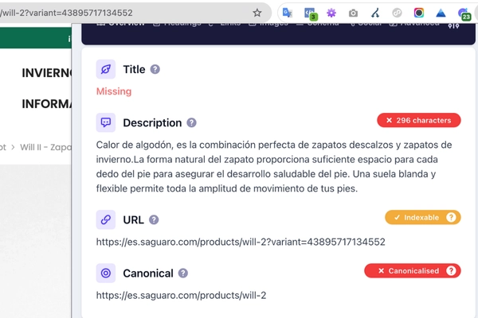The image size is (478, 318).
Task: Select the canonical products/will-2 URL
Action: pos(181,296)
